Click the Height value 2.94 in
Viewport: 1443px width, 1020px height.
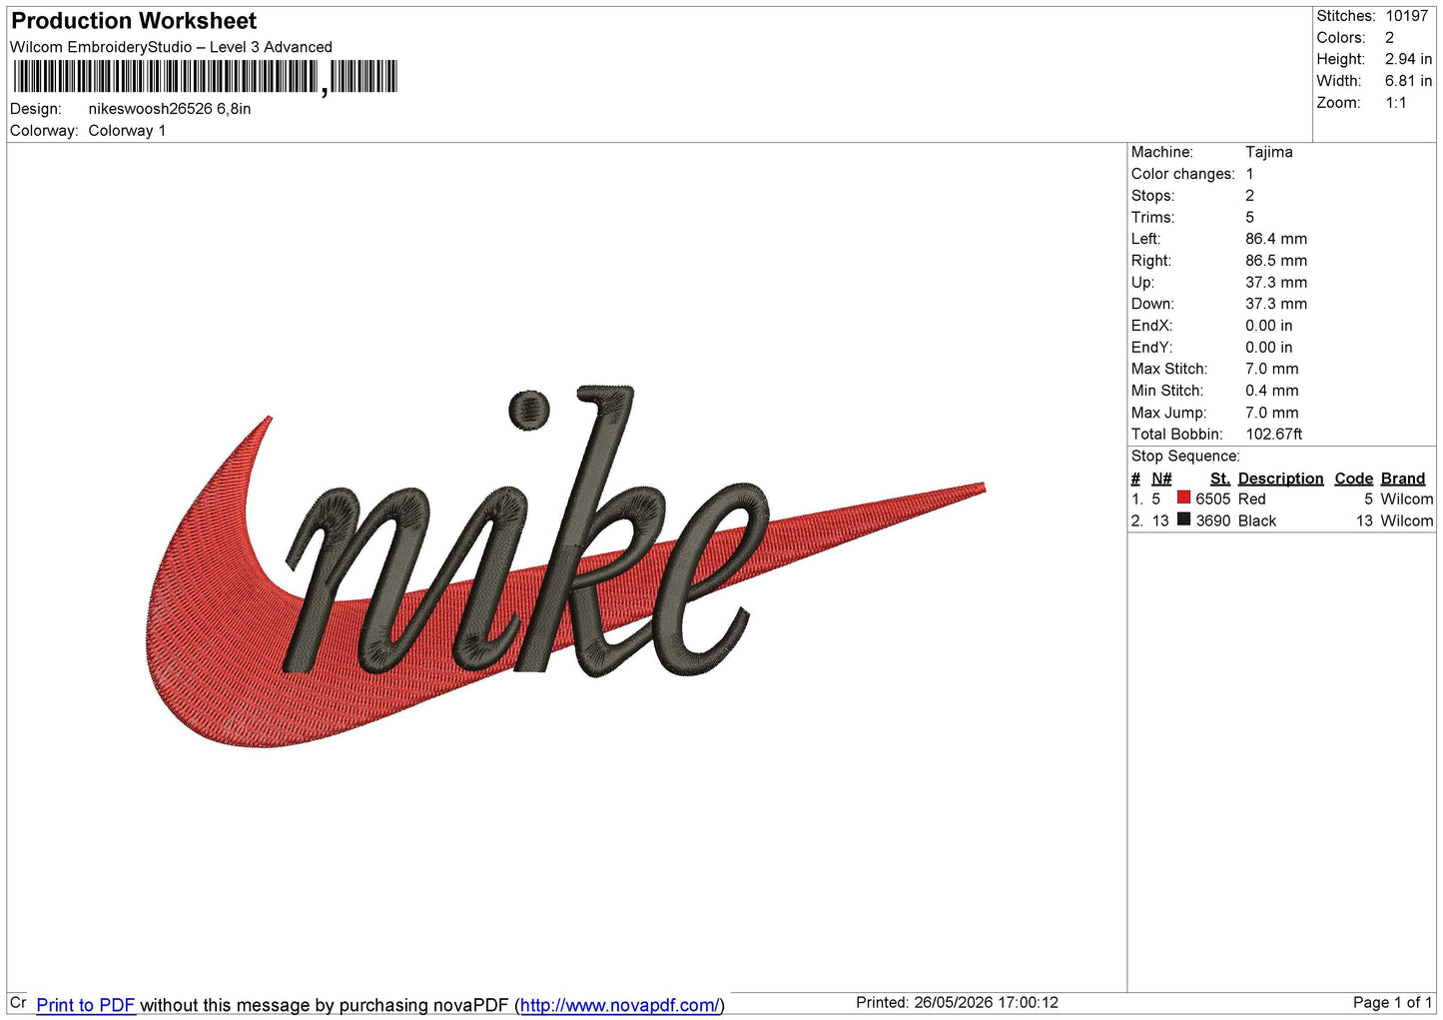coord(1408,59)
